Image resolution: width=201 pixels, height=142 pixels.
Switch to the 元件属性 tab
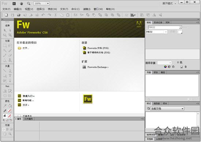(29, 119)
